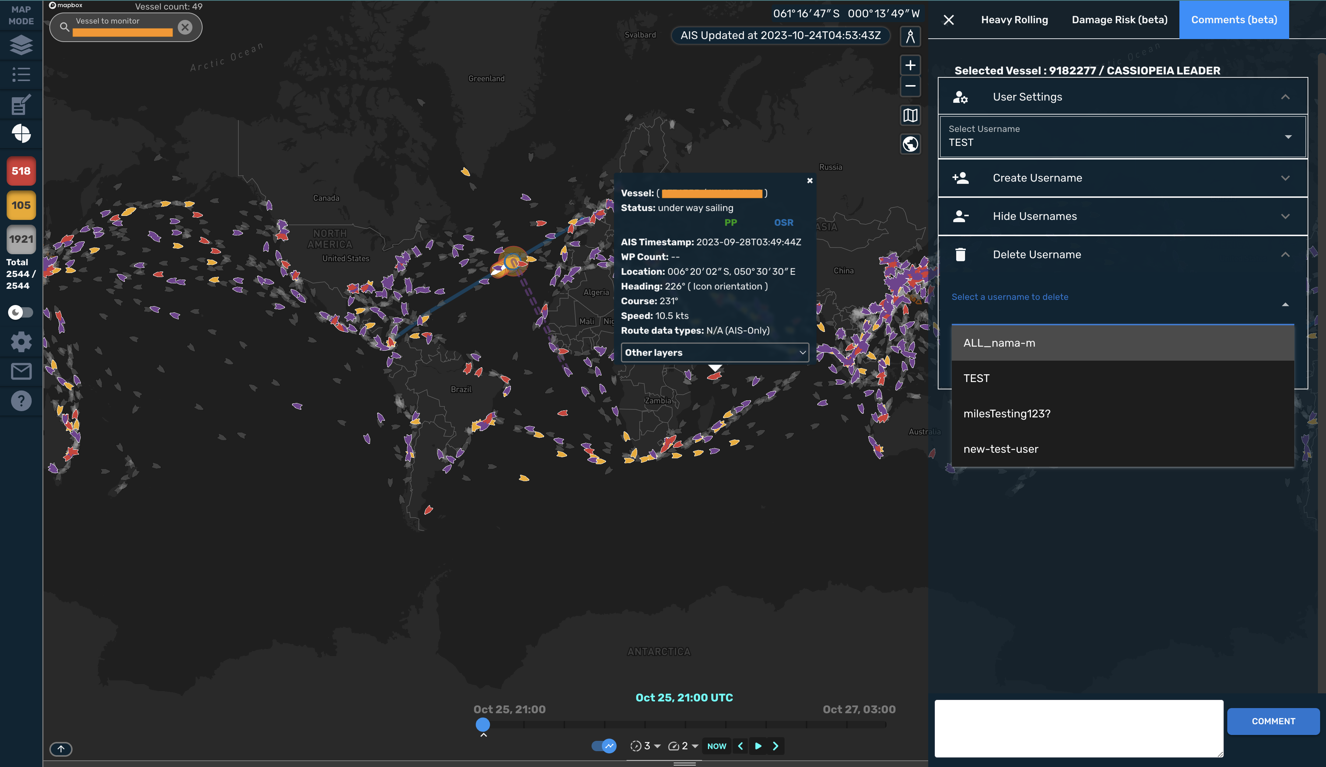Click the globe projection icon
Image resolution: width=1326 pixels, height=767 pixels.
[910, 144]
